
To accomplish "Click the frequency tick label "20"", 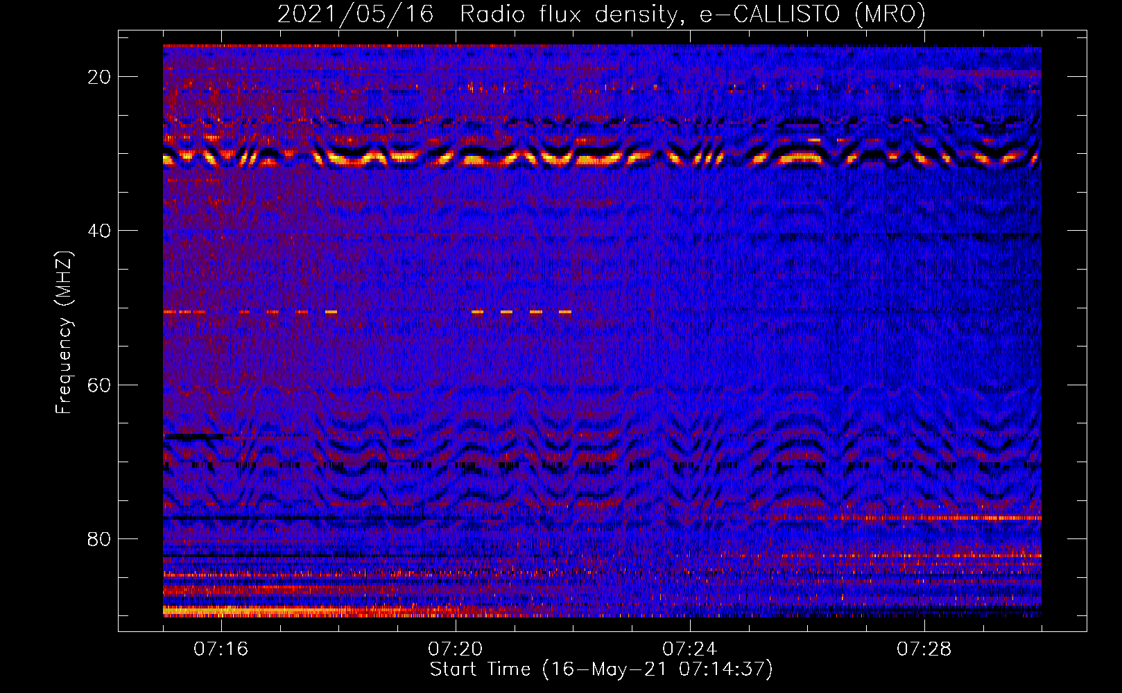I will pyautogui.click(x=100, y=77).
